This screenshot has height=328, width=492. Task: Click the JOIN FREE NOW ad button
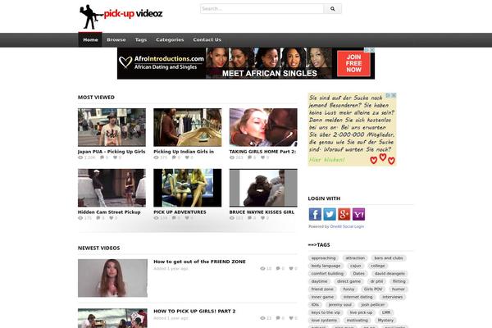pyautogui.click(x=353, y=63)
